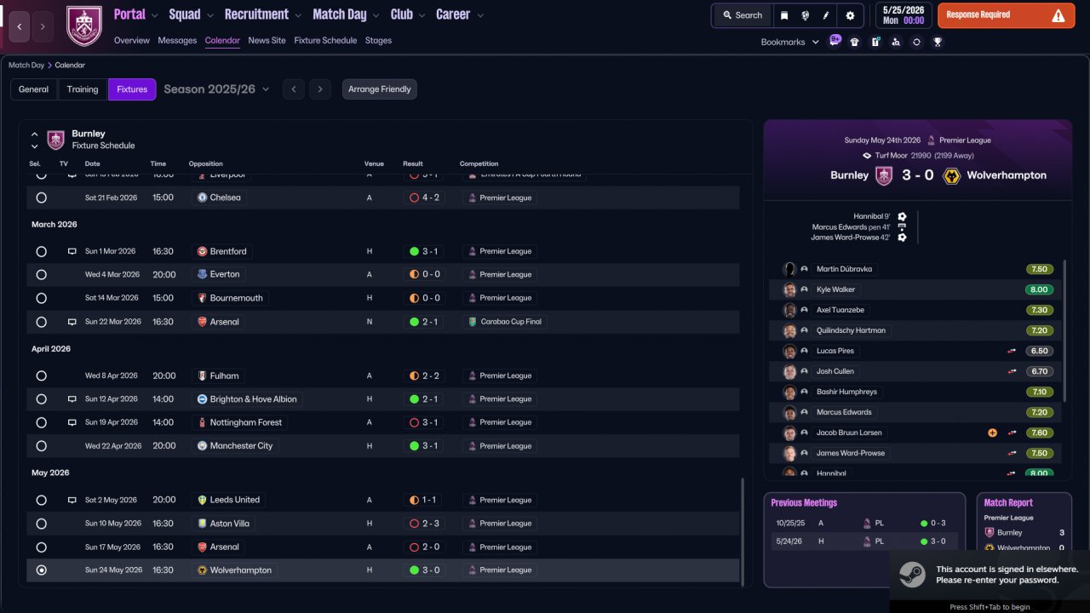Open the Overview sub-menu item
The width and height of the screenshot is (1090, 613).
click(x=132, y=41)
